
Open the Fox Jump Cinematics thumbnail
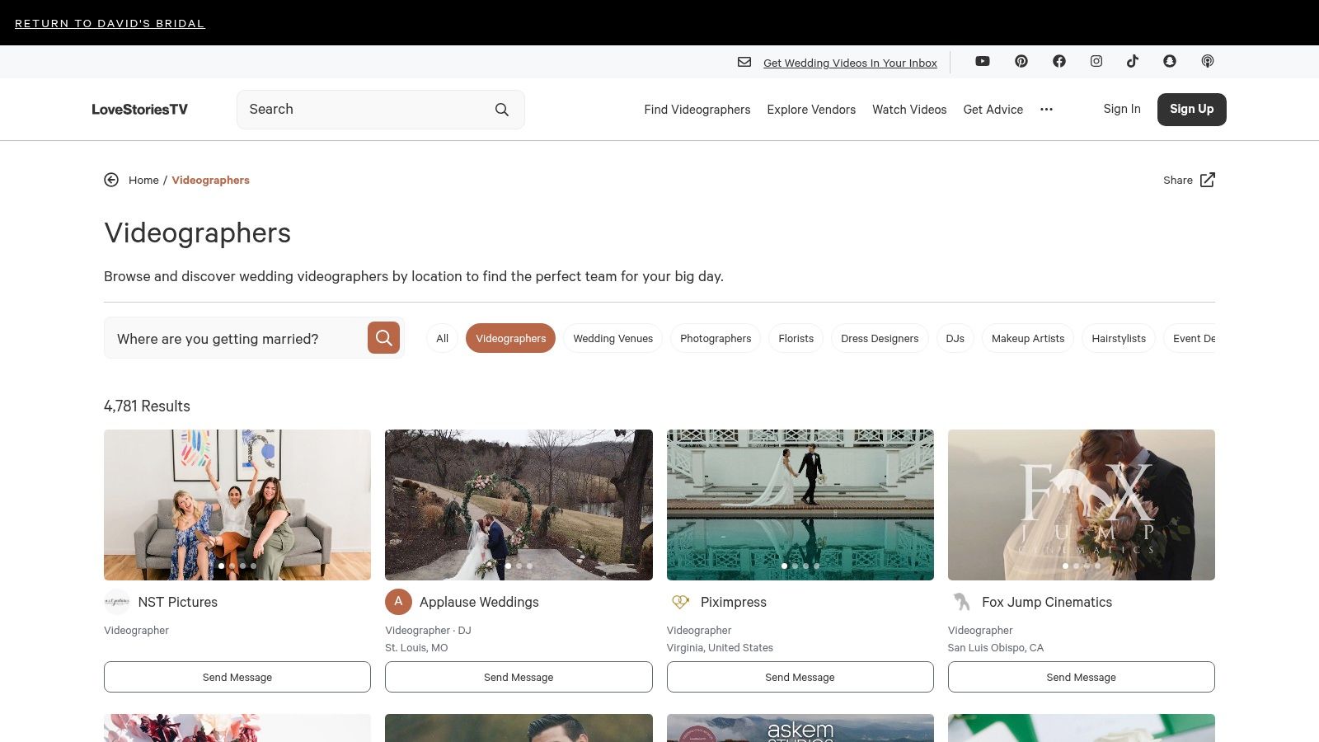tap(1081, 505)
